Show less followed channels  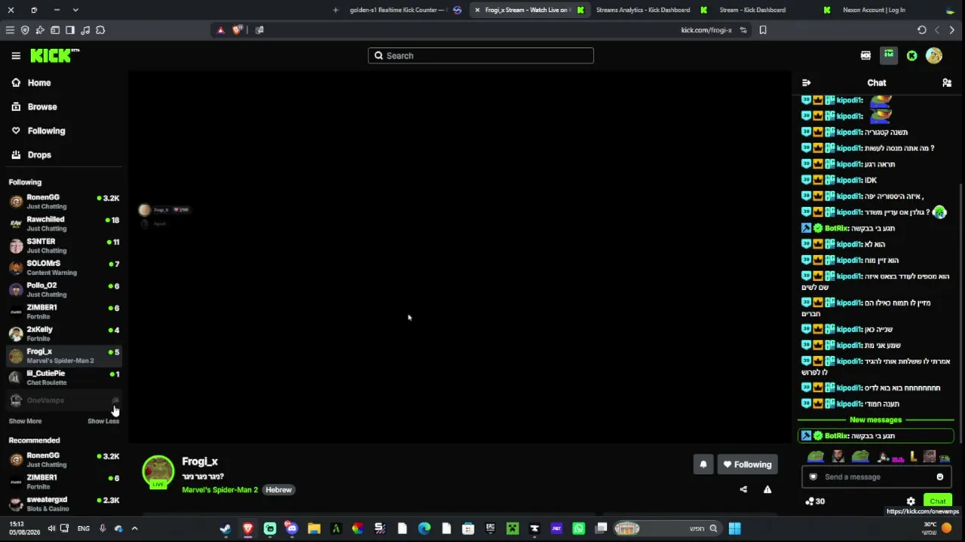(103, 421)
